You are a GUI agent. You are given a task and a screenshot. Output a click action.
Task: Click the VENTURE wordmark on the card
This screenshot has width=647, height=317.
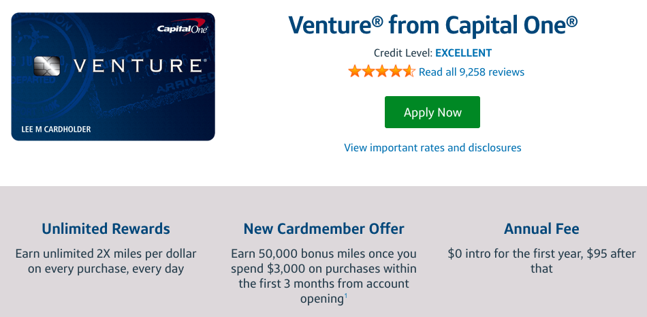point(138,66)
